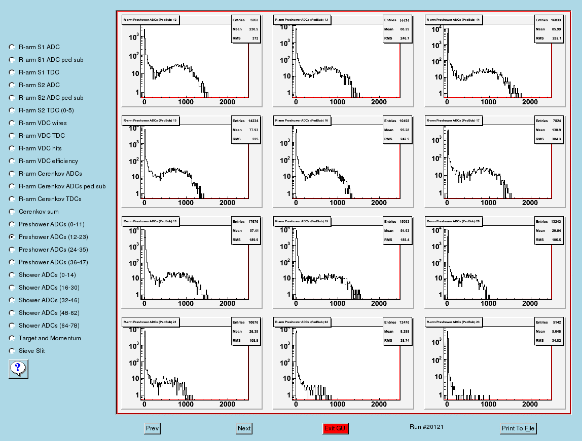Viewport: 582px width, 441px height.
Task: Select Shower ADCs (0-14) radio button
Action: coord(12,275)
